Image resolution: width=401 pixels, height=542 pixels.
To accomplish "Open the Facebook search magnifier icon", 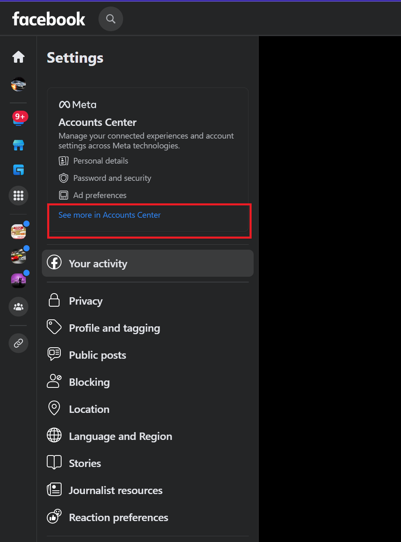I will (x=111, y=19).
